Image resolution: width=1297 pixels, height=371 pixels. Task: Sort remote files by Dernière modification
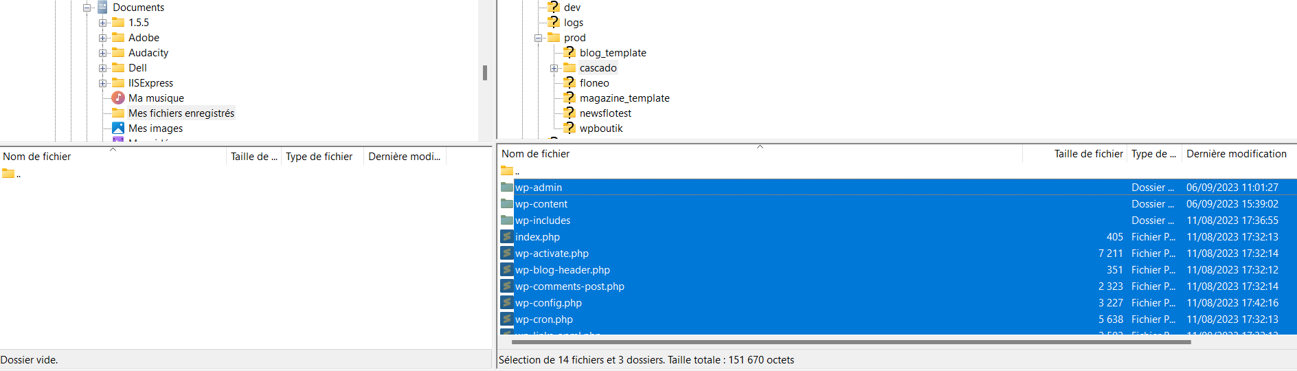[1236, 154]
